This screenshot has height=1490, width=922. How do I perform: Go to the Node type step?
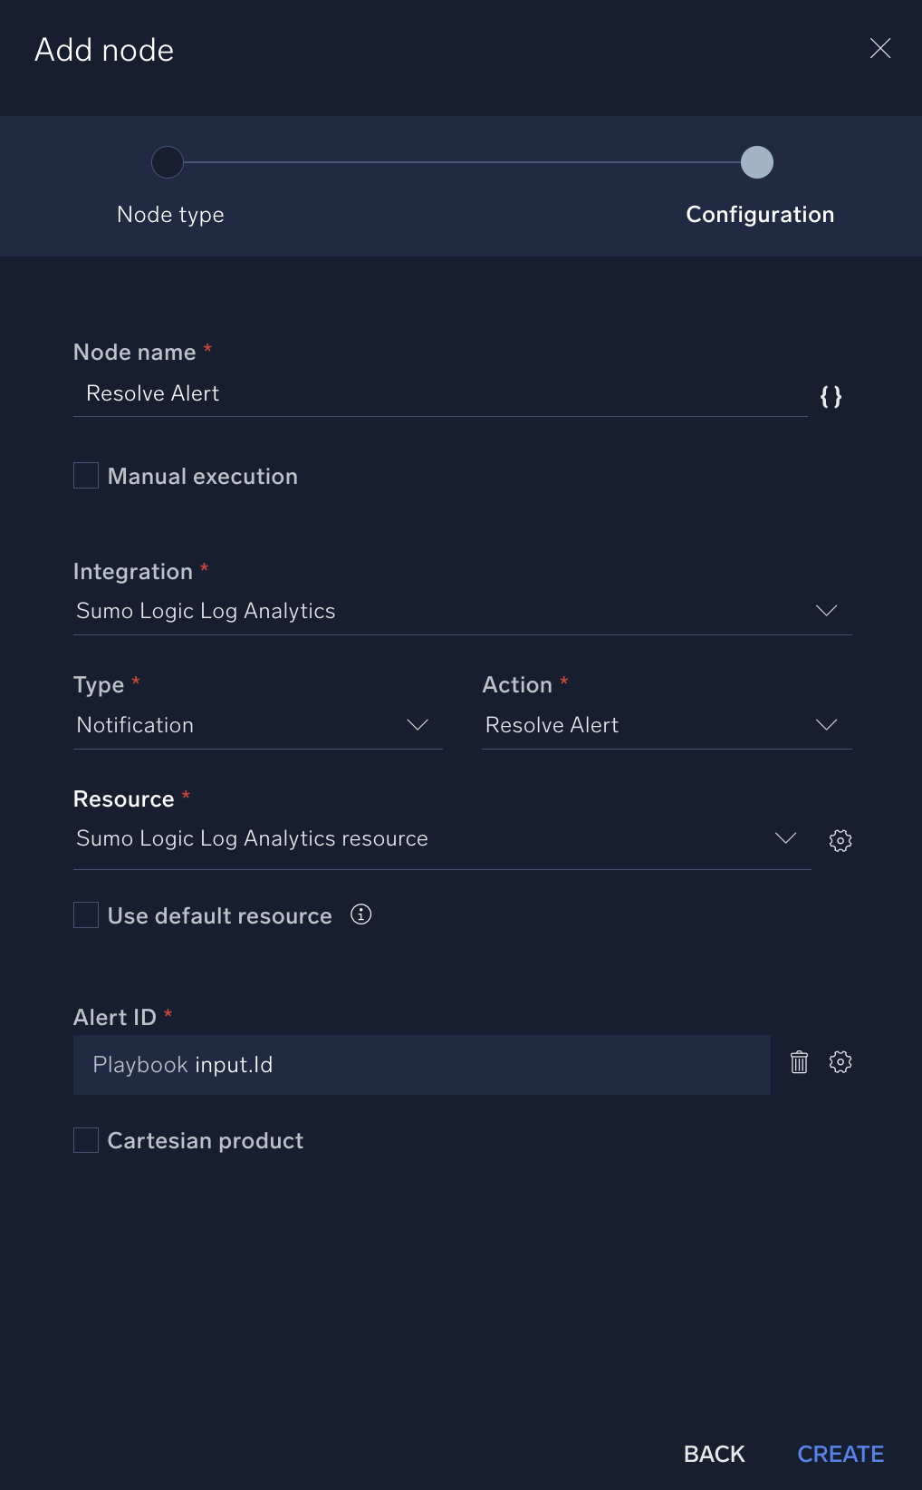tap(170, 215)
